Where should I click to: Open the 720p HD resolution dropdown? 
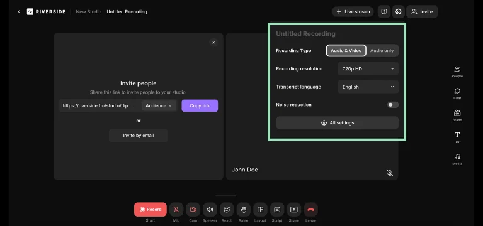click(368, 69)
